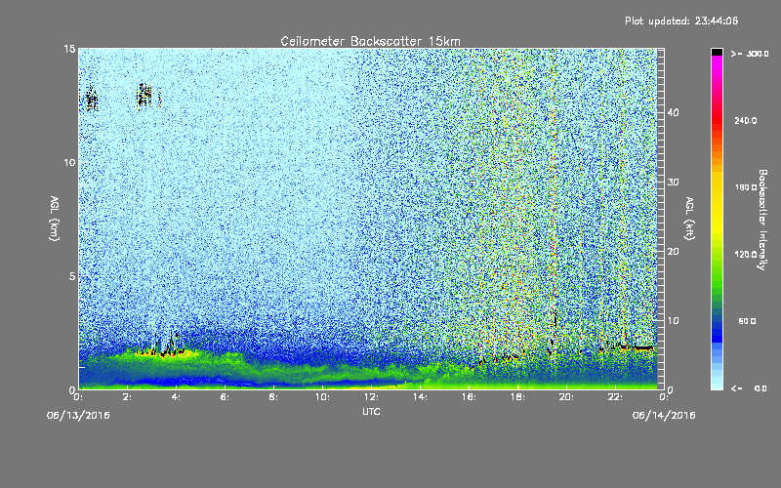This screenshot has width=781, height=488.
Task: Click the right 'AGL (kft)' axis label
Action: click(x=689, y=219)
